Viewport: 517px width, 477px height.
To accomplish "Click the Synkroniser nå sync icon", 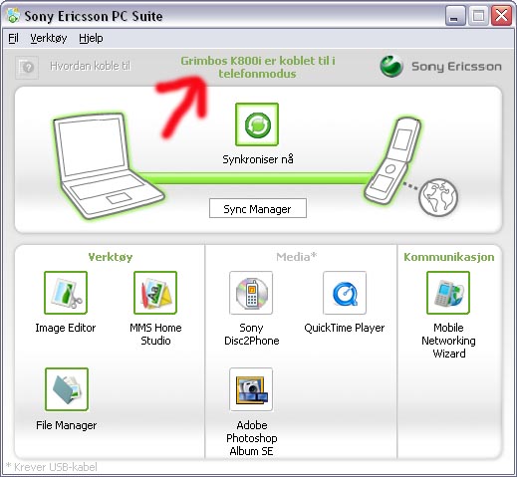I will [257, 124].
